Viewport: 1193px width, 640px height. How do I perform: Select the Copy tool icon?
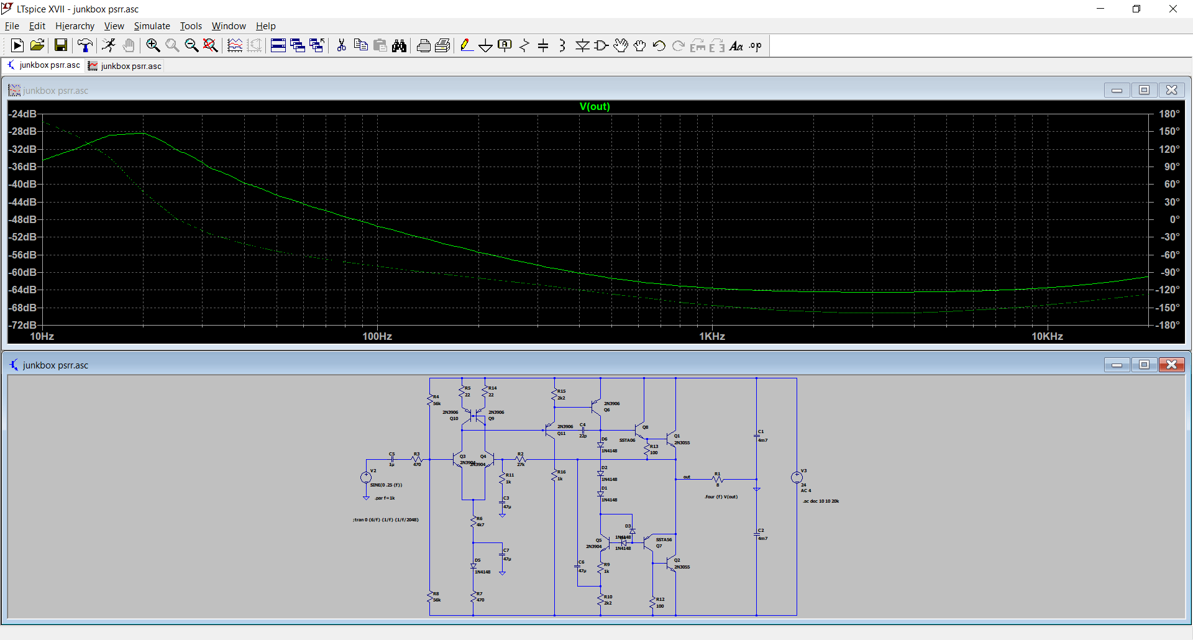tap(360, 45)
